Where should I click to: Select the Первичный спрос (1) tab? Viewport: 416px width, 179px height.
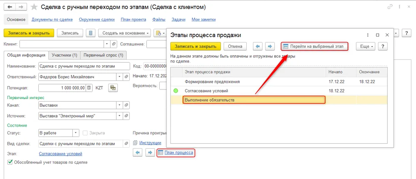[104, 55]
